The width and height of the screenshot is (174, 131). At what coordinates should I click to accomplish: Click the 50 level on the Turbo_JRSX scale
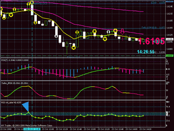tap(167, 90)
